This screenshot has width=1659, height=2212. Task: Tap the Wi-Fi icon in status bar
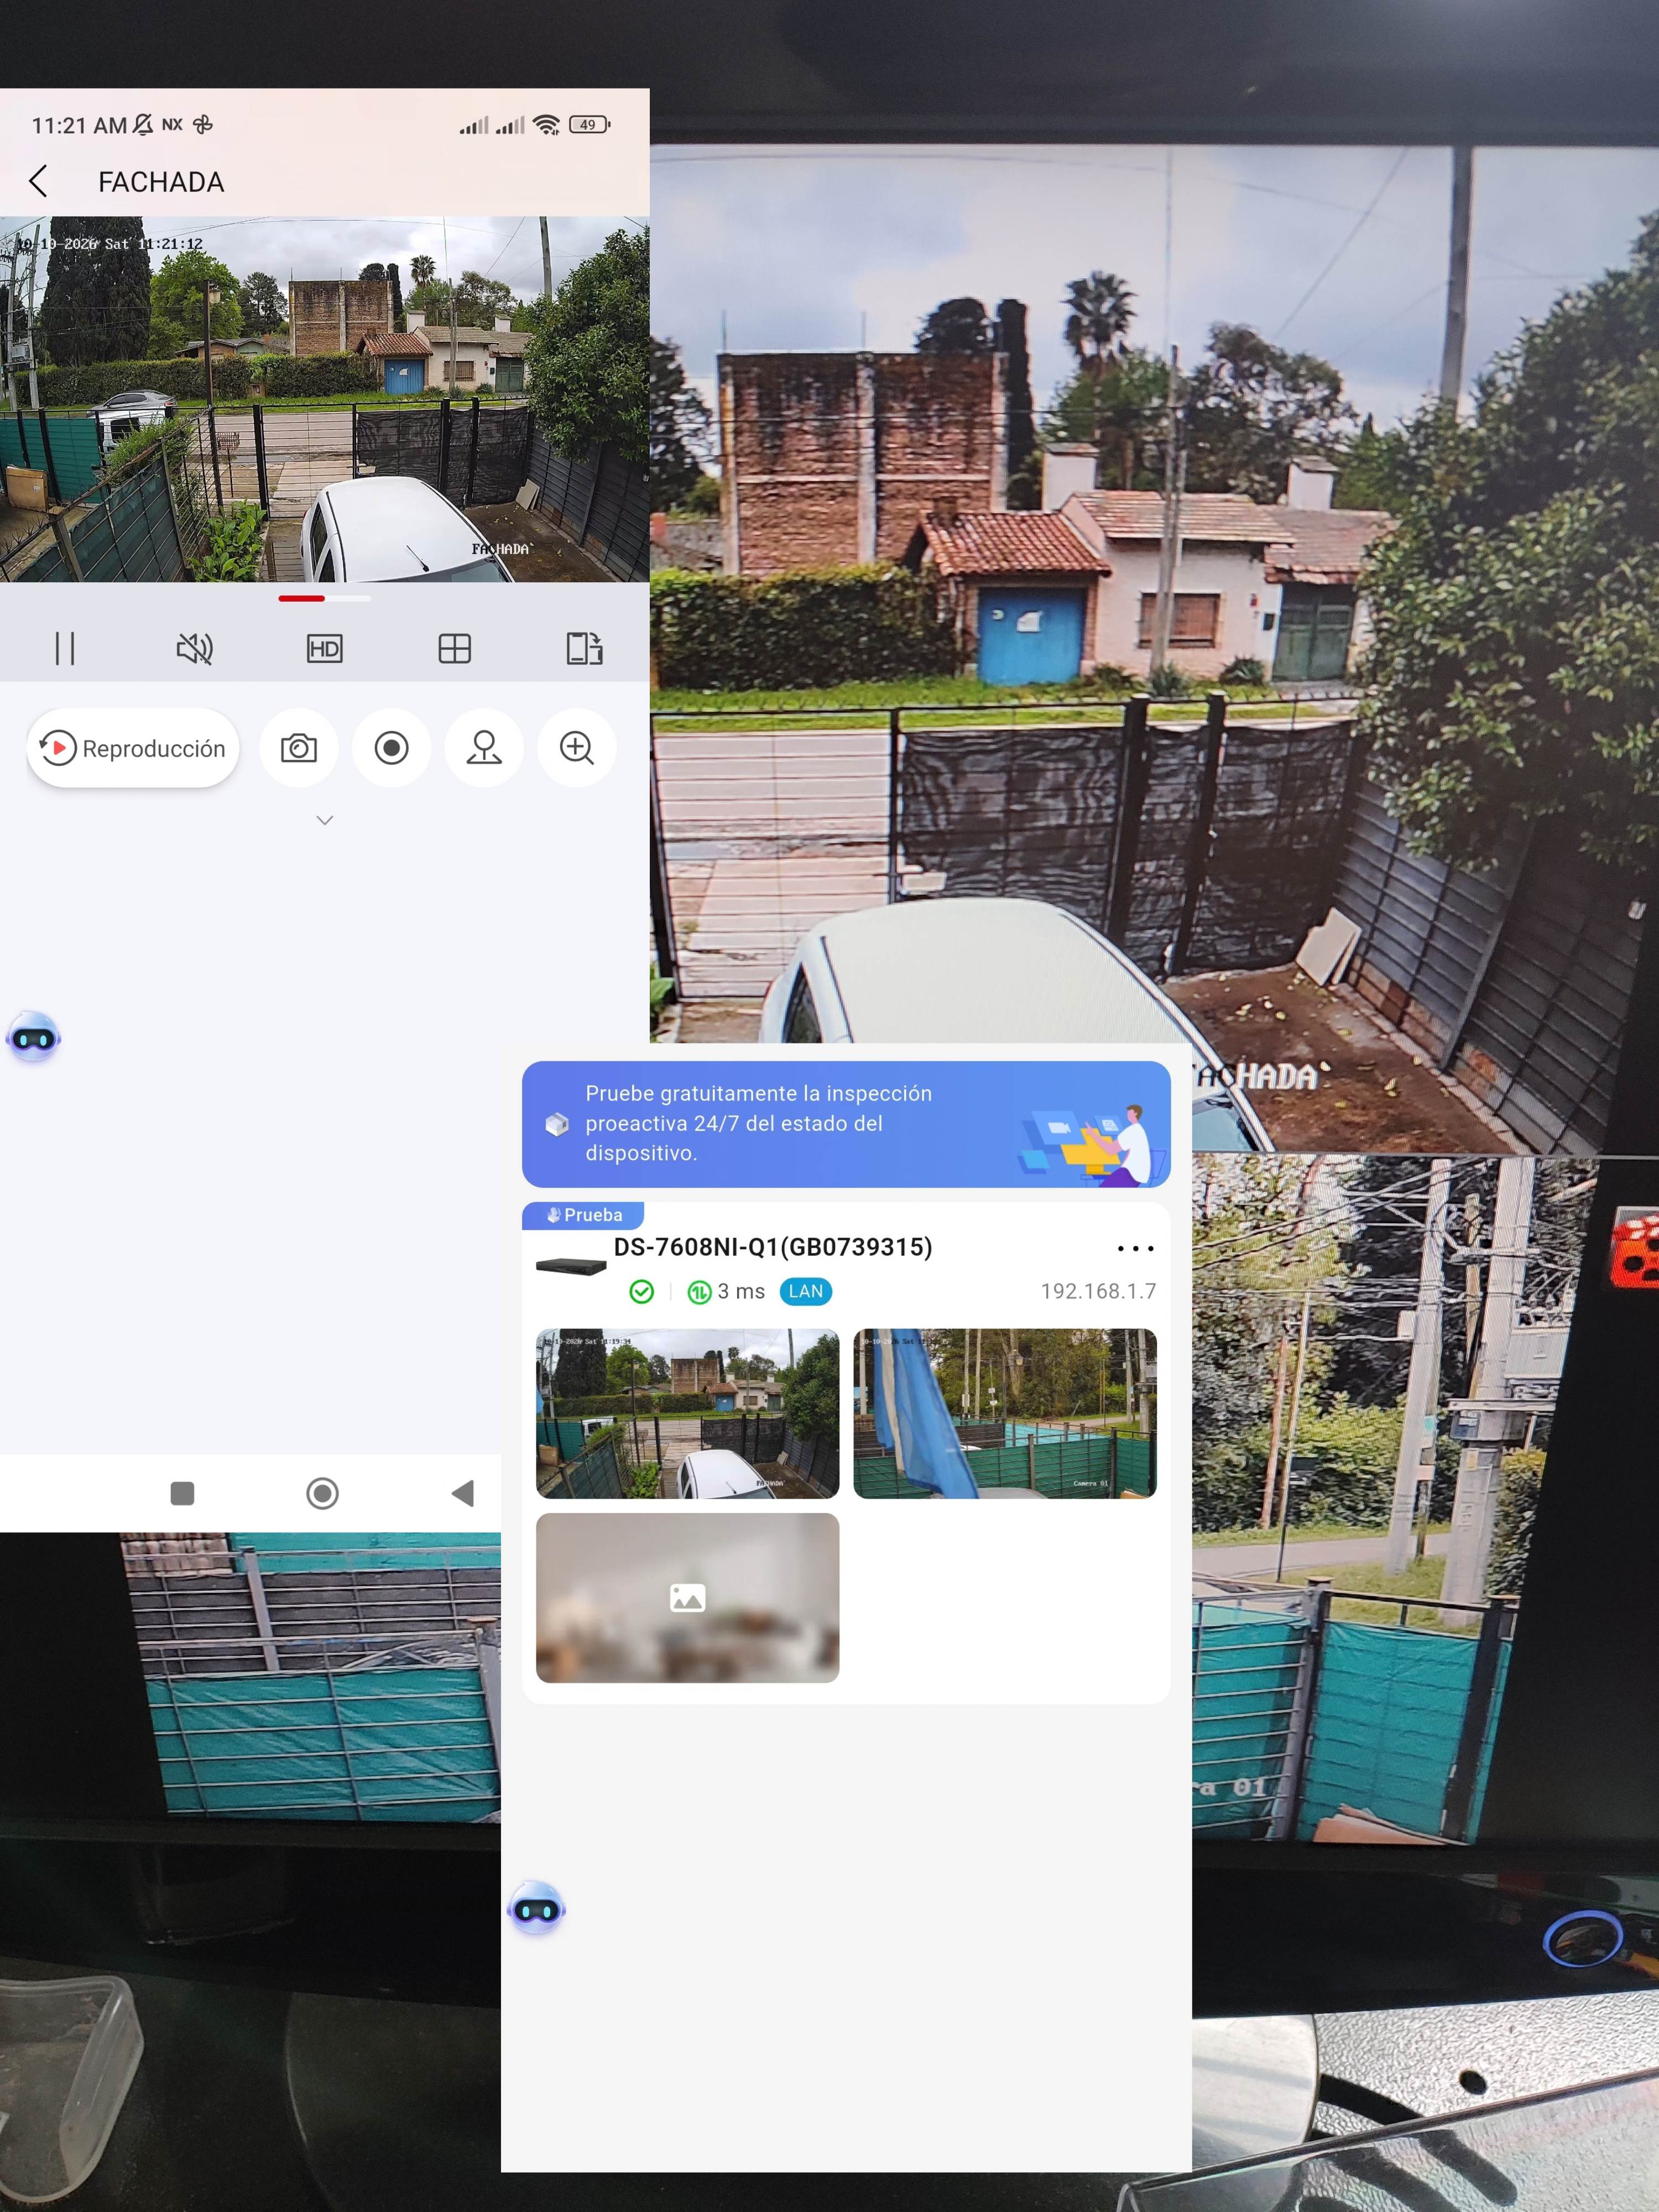[546, 125]
